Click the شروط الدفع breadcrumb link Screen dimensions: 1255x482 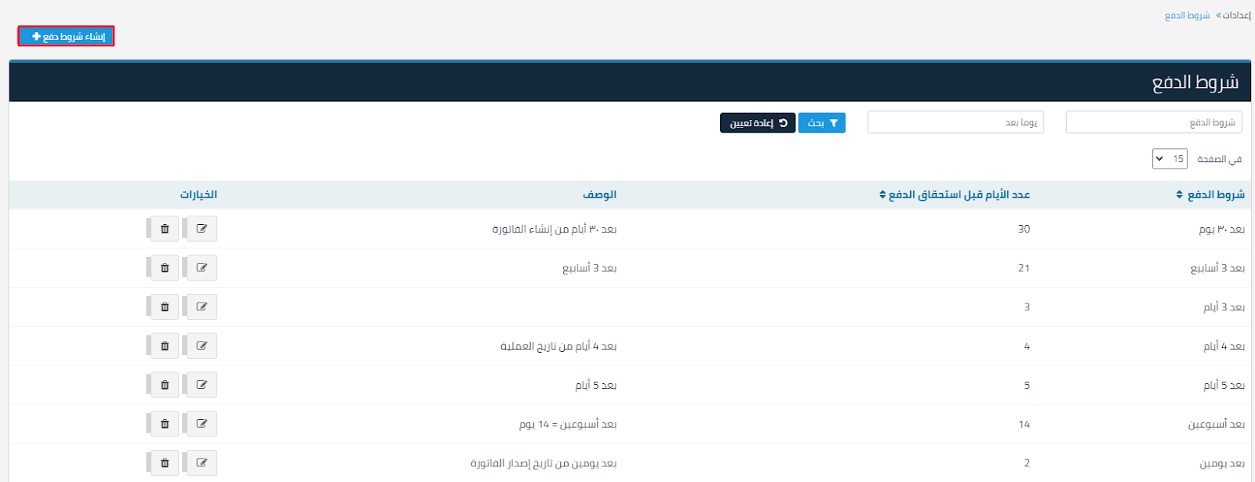click(1187, 16)
